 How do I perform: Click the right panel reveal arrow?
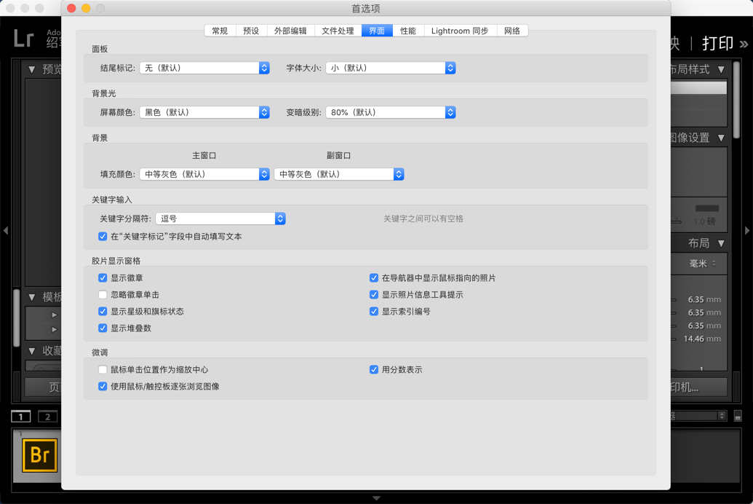[x=747, y=232]
